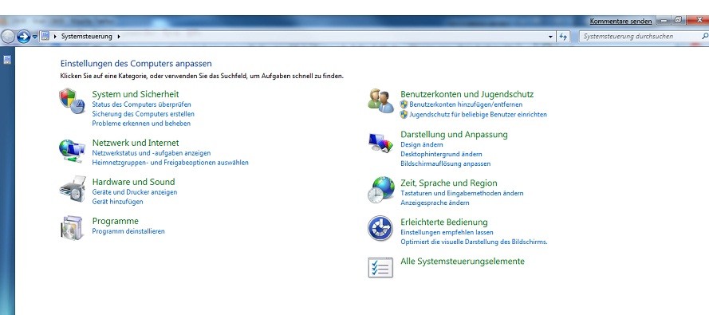Focus the Systemsteuerung durchsuchen search field

641,36
